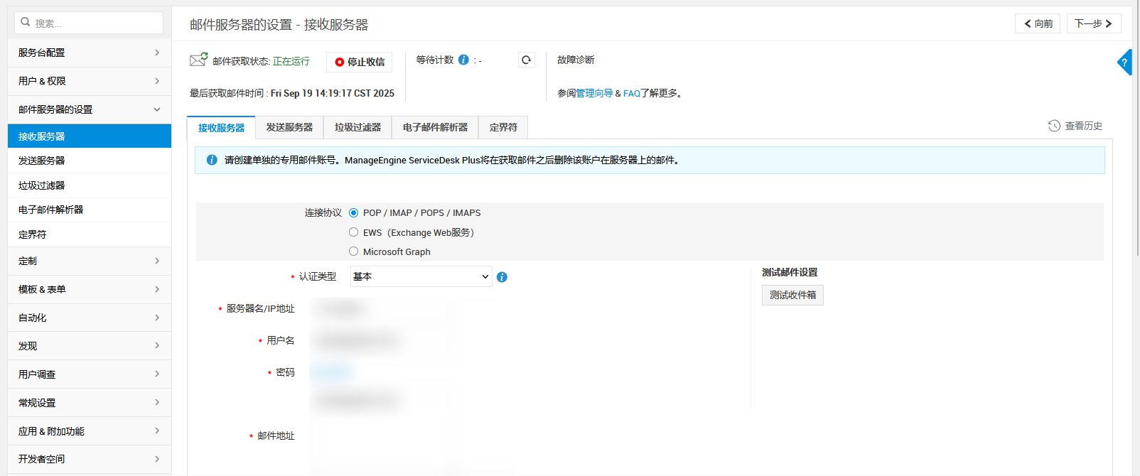Click the info icon next to 等待计数
Image resolution: width=1140 pixels, height=476 pixels.
(463, 60)
